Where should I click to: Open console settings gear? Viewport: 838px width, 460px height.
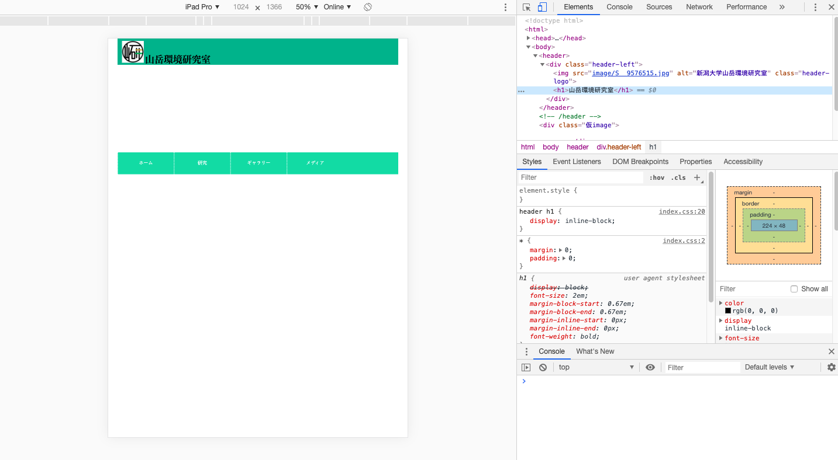click(831, 367)
